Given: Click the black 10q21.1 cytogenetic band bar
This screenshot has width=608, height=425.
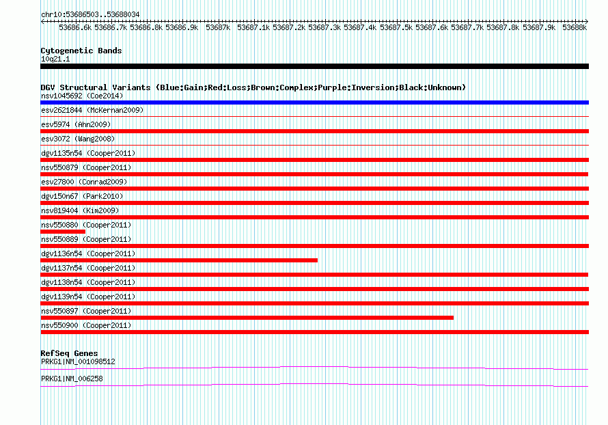Looking at the screenshot, I should click(x=314, y=66).
